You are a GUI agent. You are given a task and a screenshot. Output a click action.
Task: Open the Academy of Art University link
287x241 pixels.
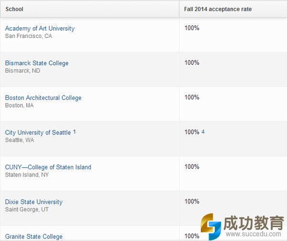point(40,29)
